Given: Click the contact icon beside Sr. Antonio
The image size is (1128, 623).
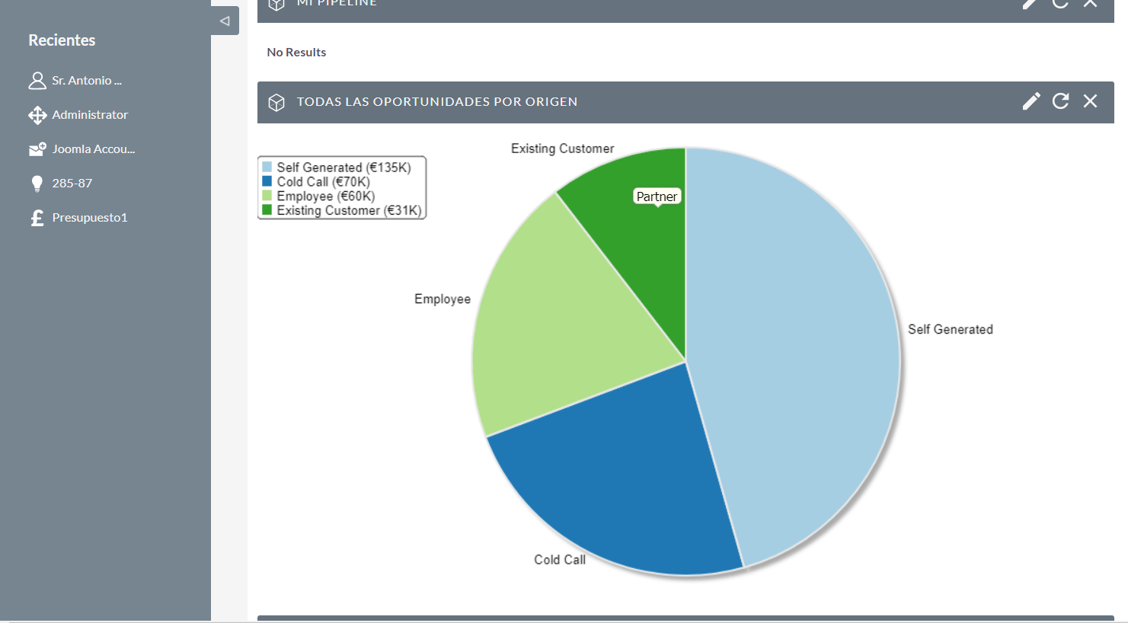Looking at the screenshot, I should tap(37, 80).
